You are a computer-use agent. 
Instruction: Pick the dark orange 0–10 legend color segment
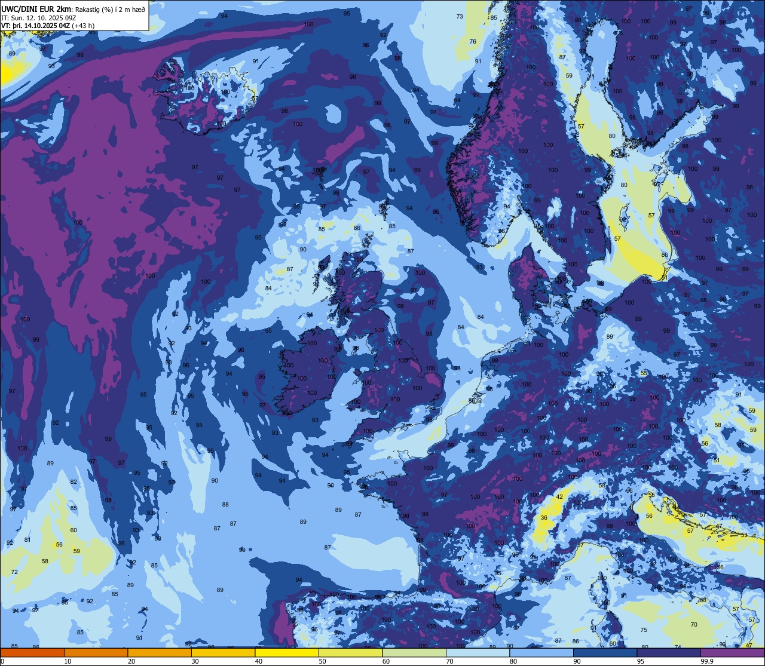(x=32, y=652)
